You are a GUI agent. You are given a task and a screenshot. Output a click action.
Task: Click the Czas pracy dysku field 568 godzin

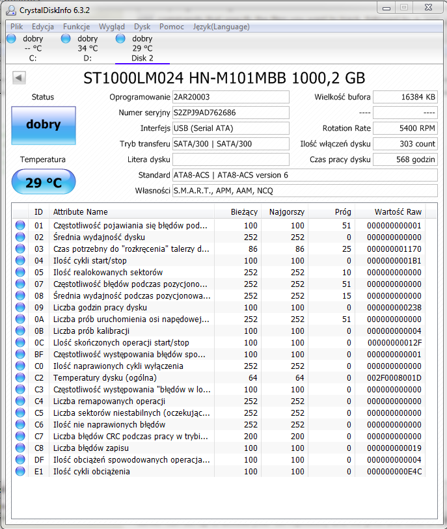point(405,159)
